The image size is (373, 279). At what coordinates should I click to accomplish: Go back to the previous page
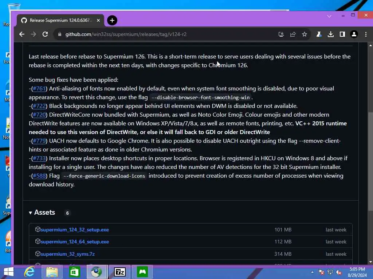pos(22,35)
